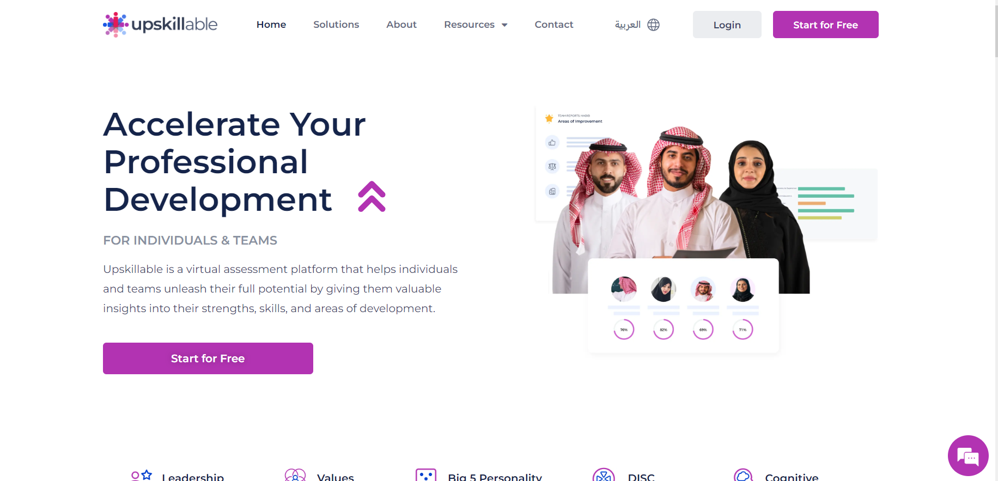This screenshot has width=998, height=481.
Task: Open the About menu item
Action: click(x=401, y=25)
